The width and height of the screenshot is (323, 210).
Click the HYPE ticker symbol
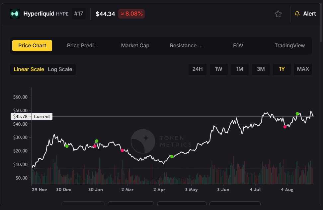62,14
